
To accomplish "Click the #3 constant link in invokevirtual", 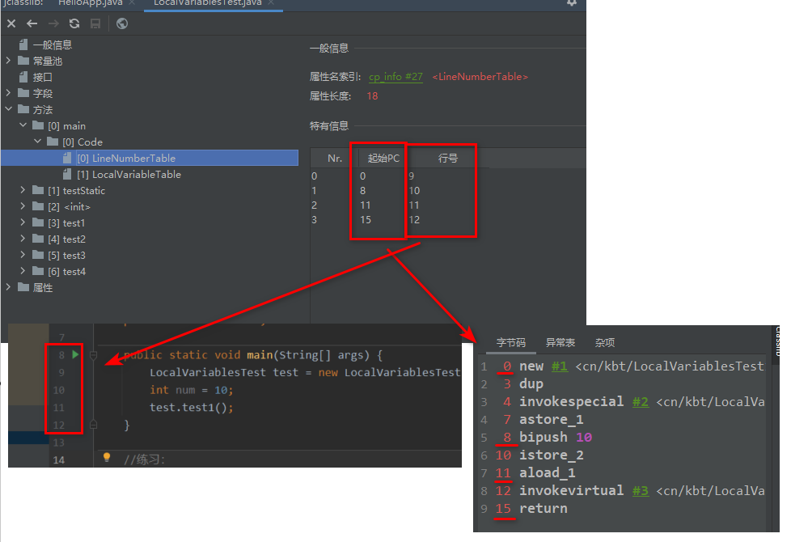I will coord(641,490).
